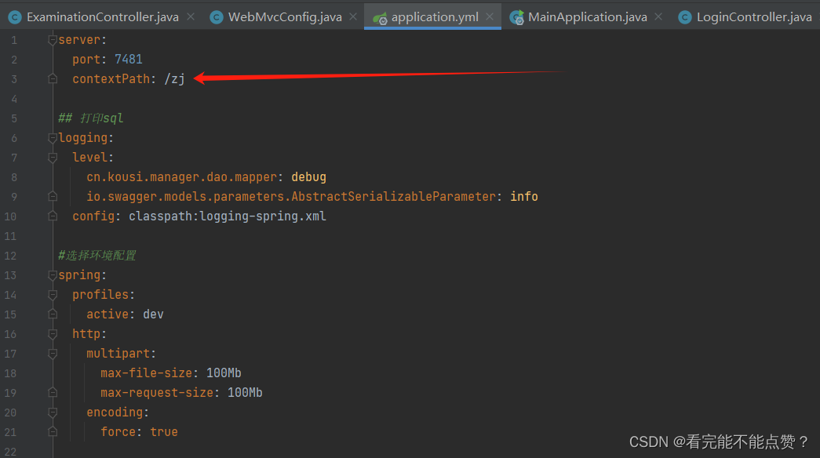Click the WebMvcConfig class icon
820x458 pixels.
216,18
